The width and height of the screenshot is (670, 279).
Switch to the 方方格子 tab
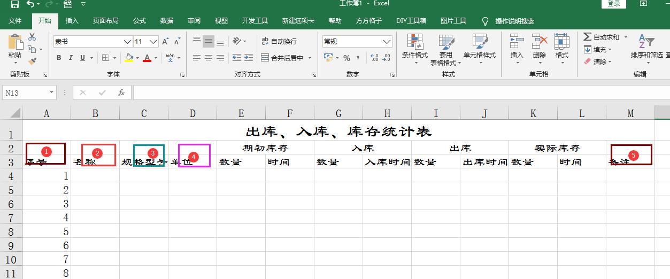pyautogui.click(x=369, y=21)
